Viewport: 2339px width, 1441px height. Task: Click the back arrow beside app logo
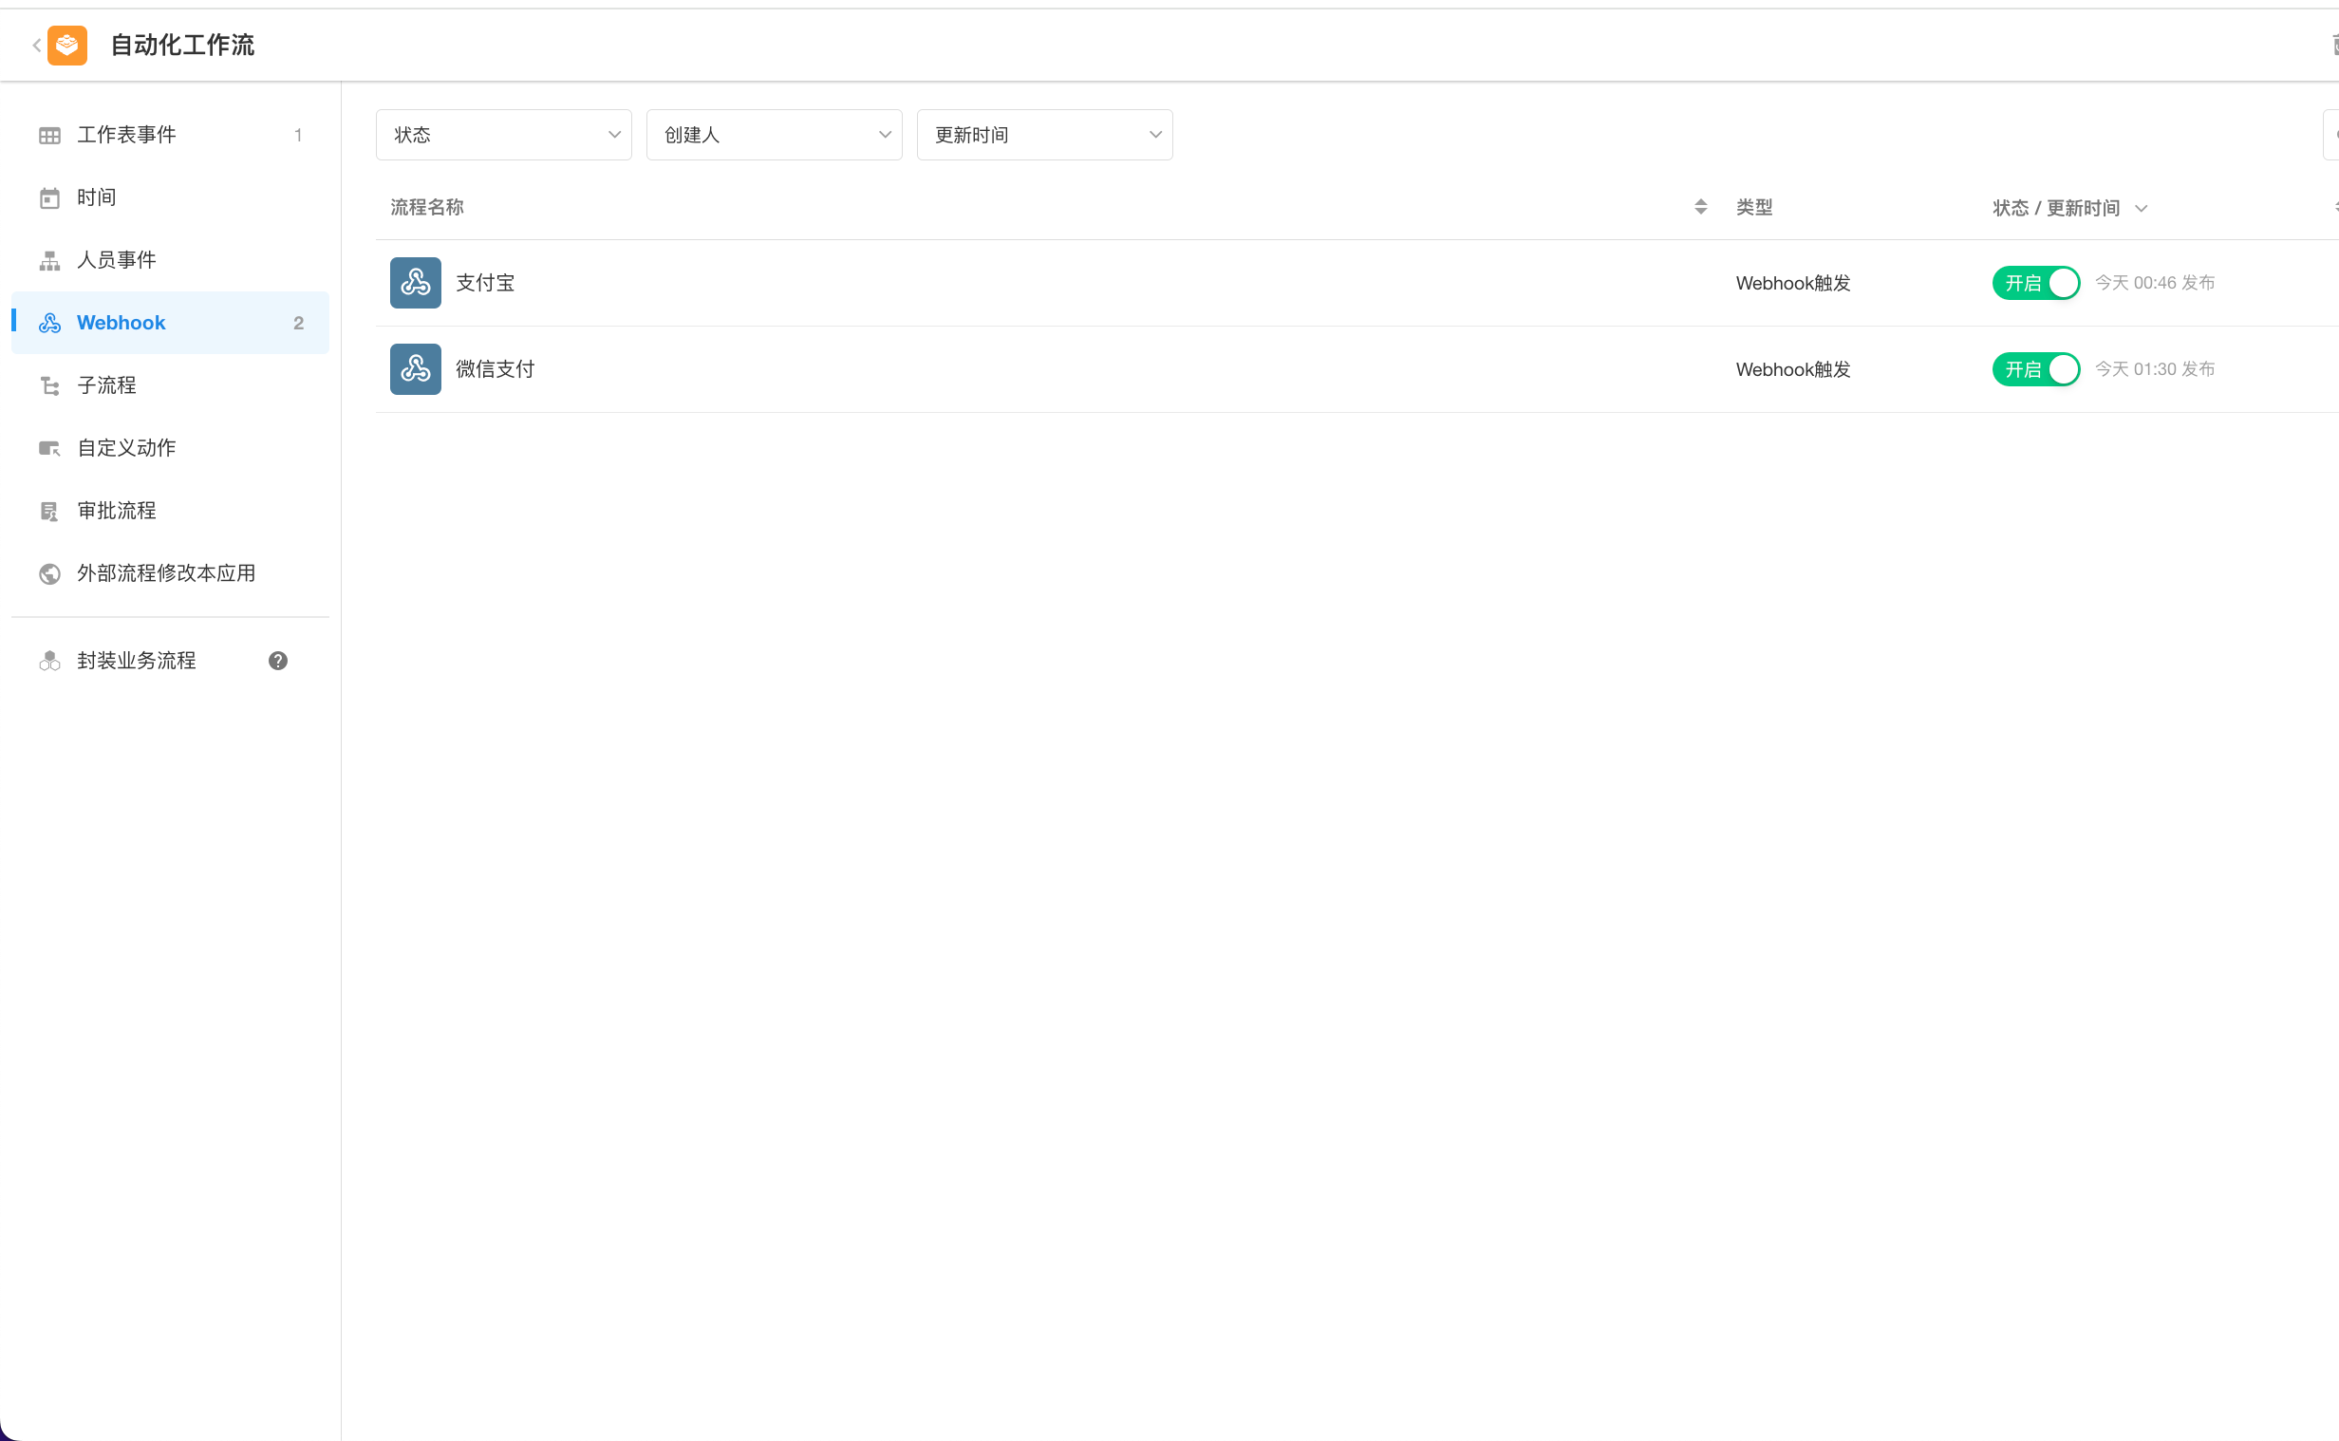(36, 45)
